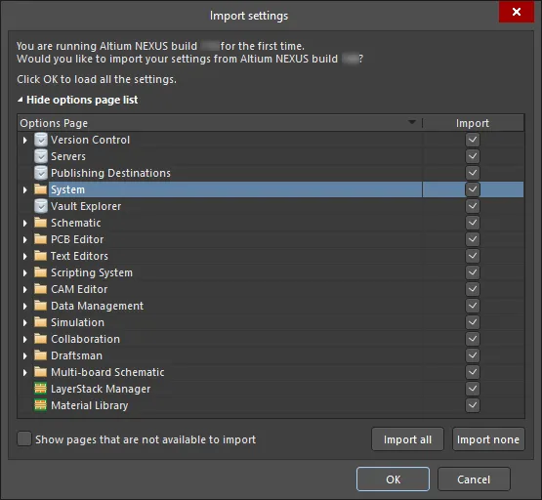
Task: Click the LayerStack Manager layer icon
Action: point(40,389)
